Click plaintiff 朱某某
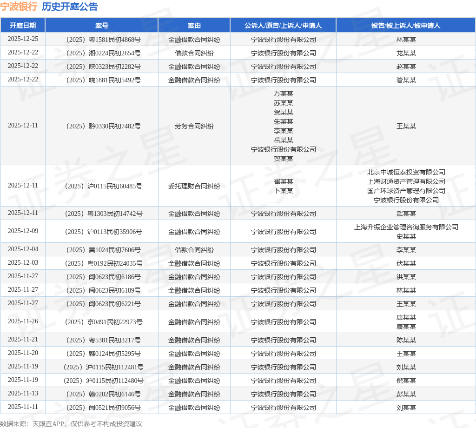The image size is (476, 428). click(x=284, y=121)
